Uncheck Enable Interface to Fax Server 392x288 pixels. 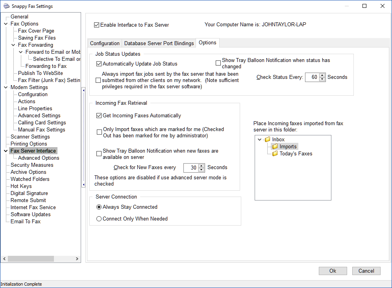coord(97,25)
